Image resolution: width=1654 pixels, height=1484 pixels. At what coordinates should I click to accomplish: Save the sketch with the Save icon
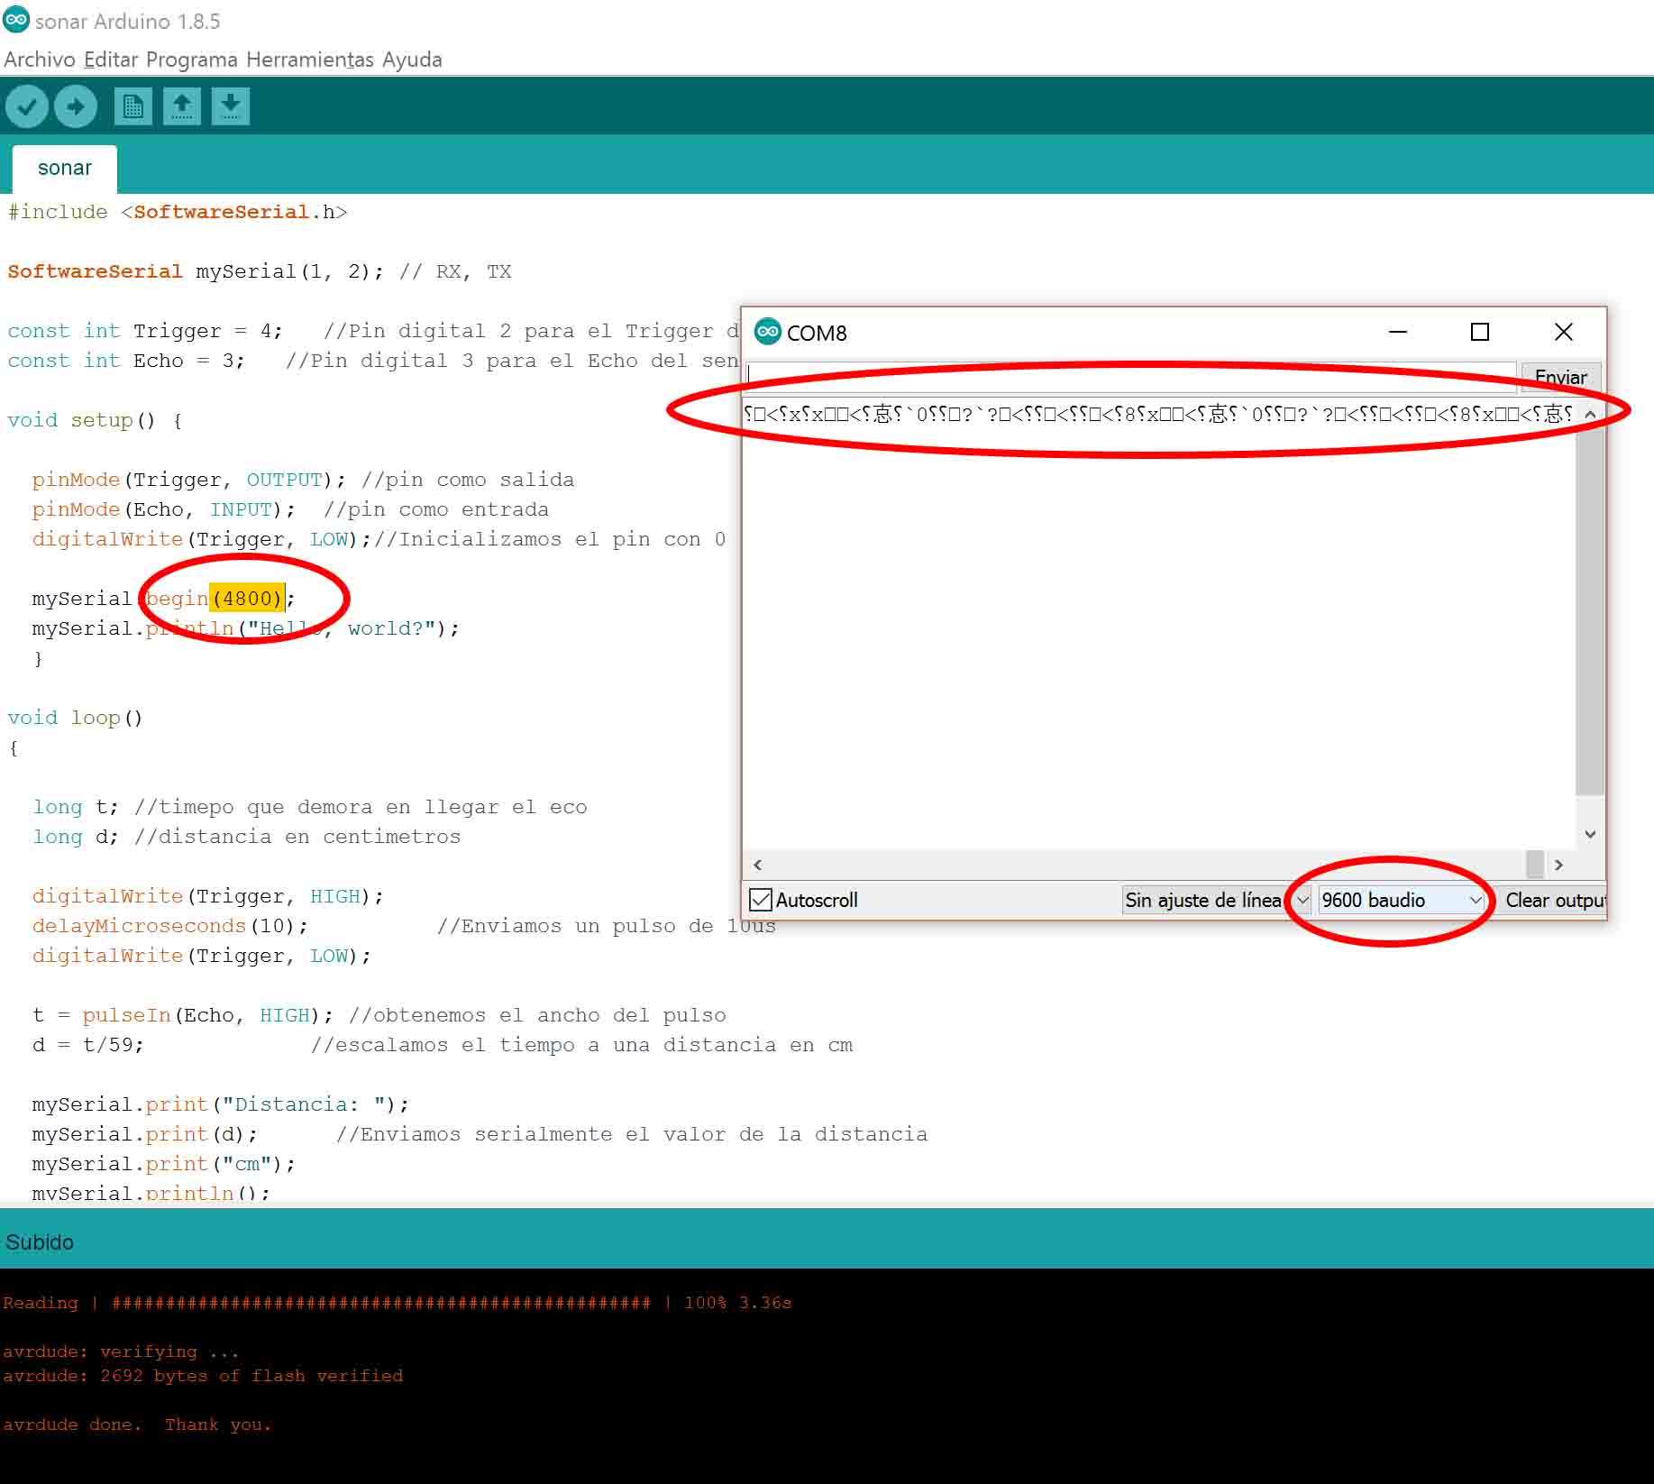231,106
